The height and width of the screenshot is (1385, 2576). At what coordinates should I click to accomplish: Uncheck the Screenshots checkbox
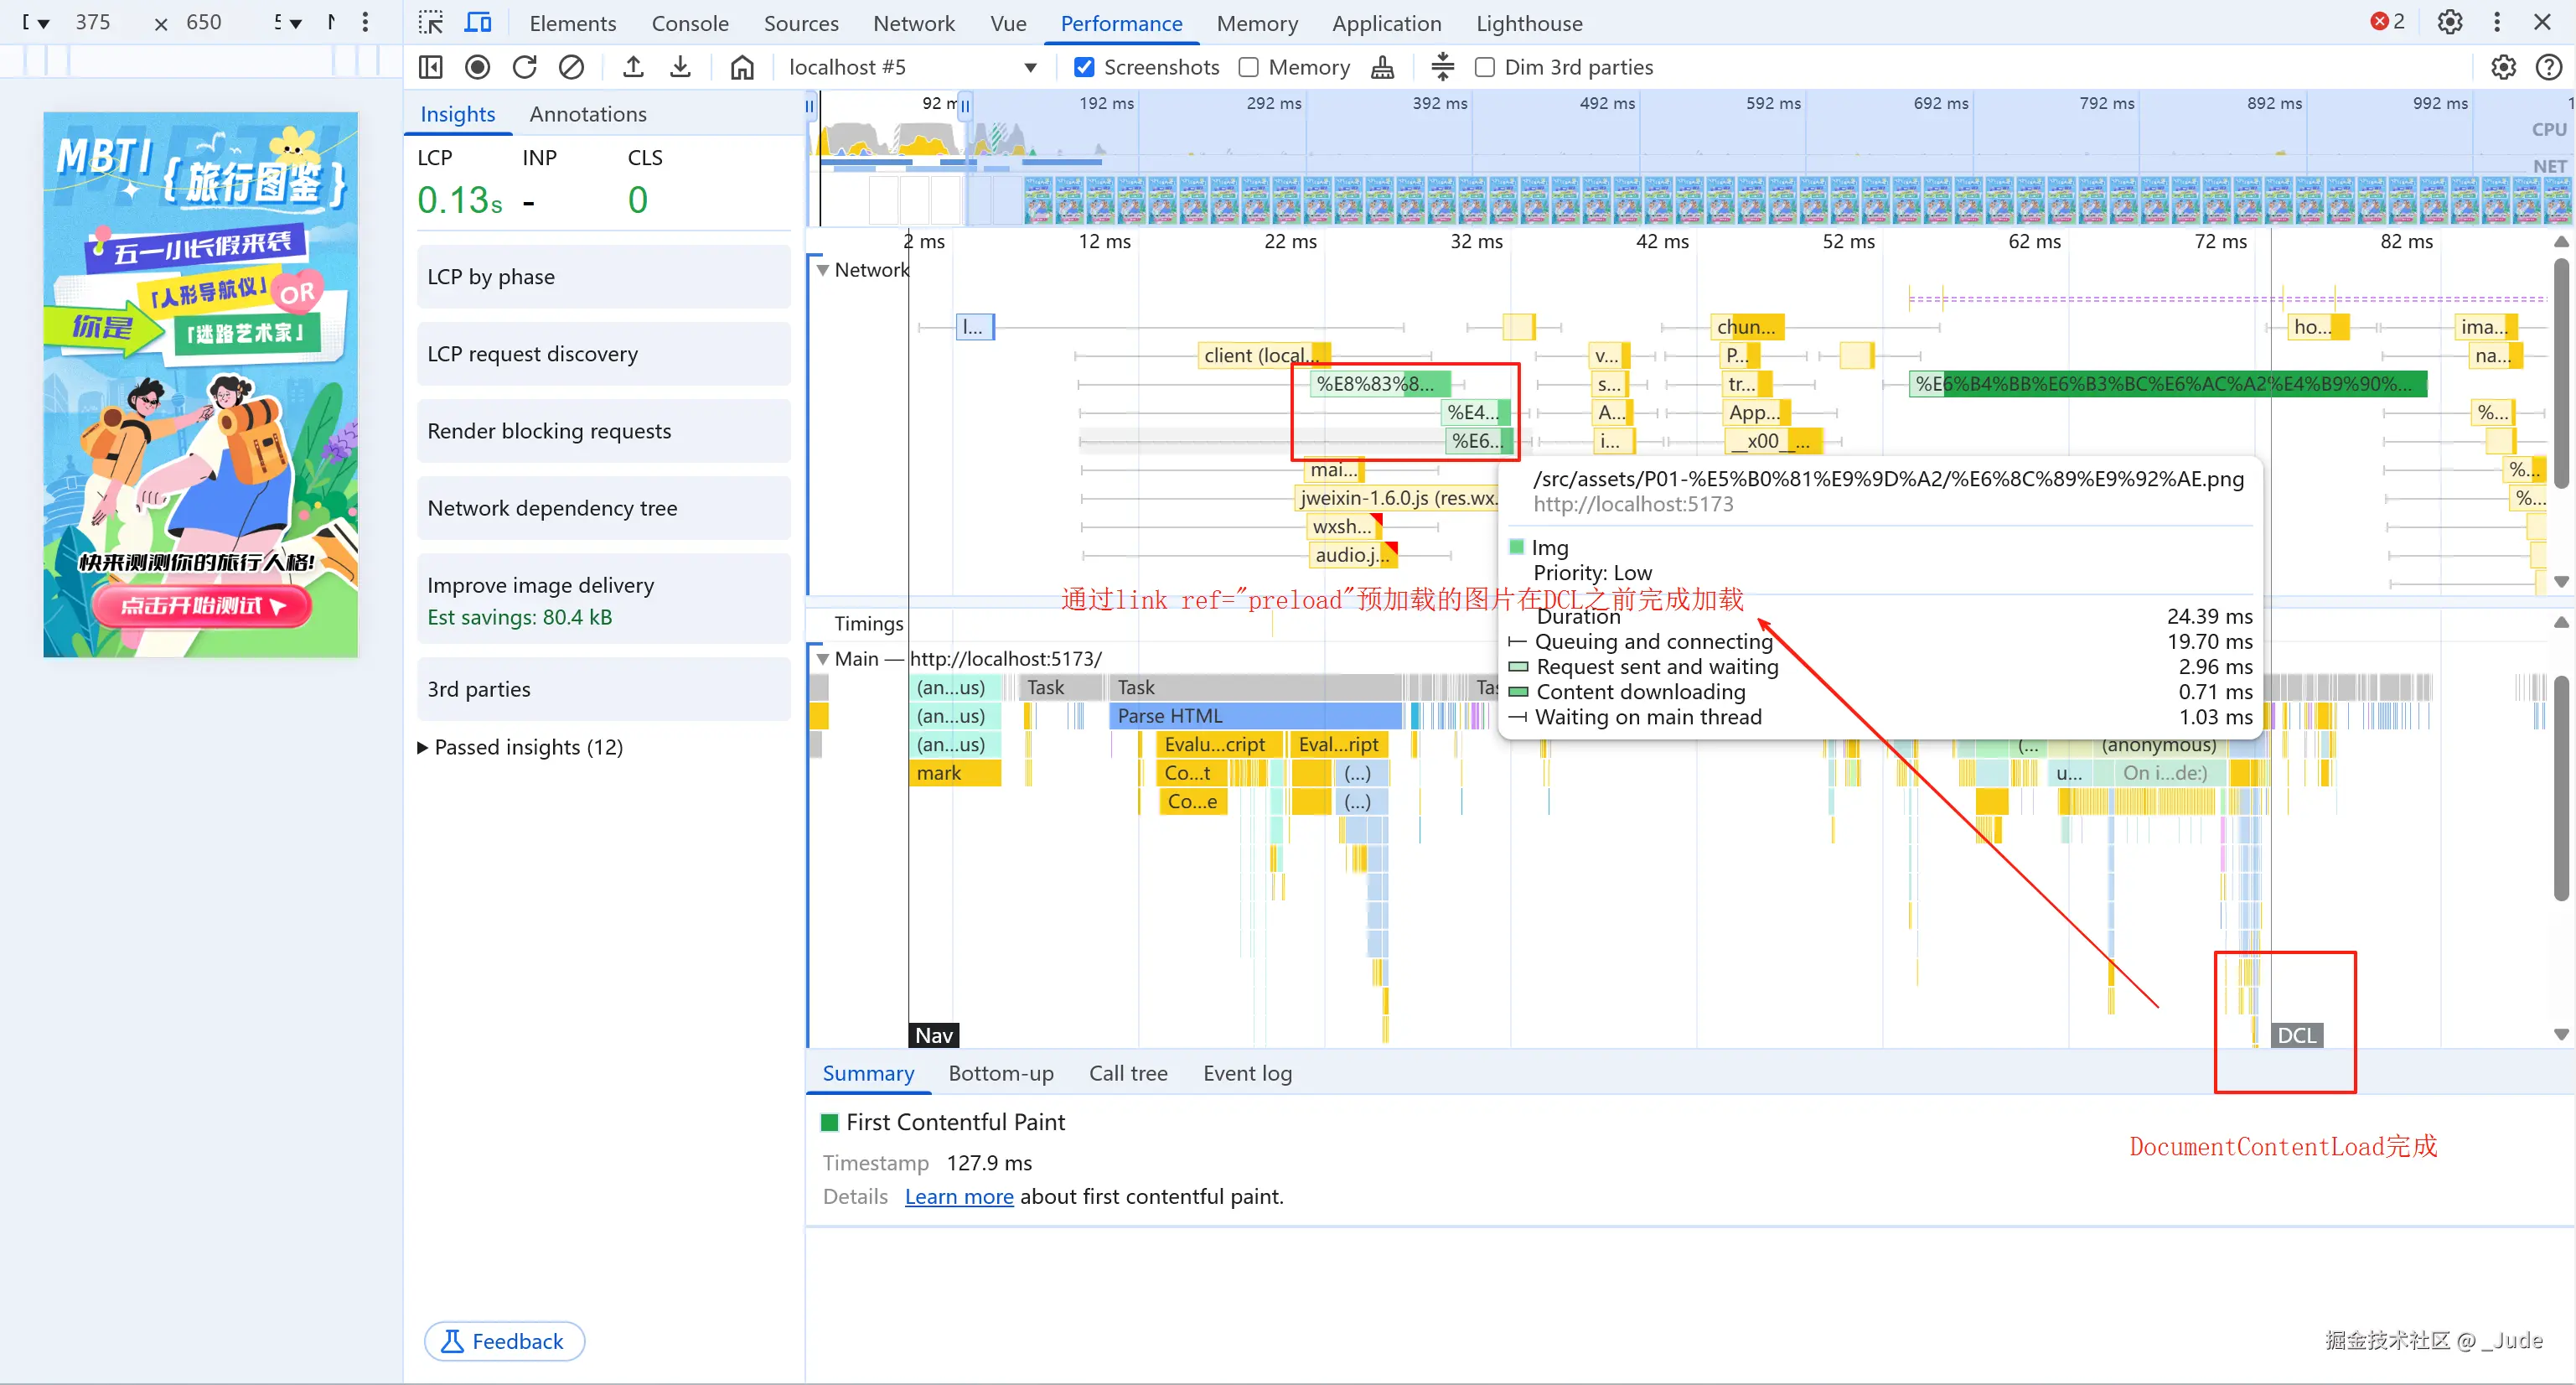coord(1084,67)
